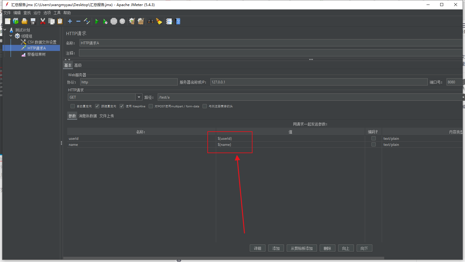Enable multipart / form-data checkbox
The image size is (465, 262).
[151, 106]
